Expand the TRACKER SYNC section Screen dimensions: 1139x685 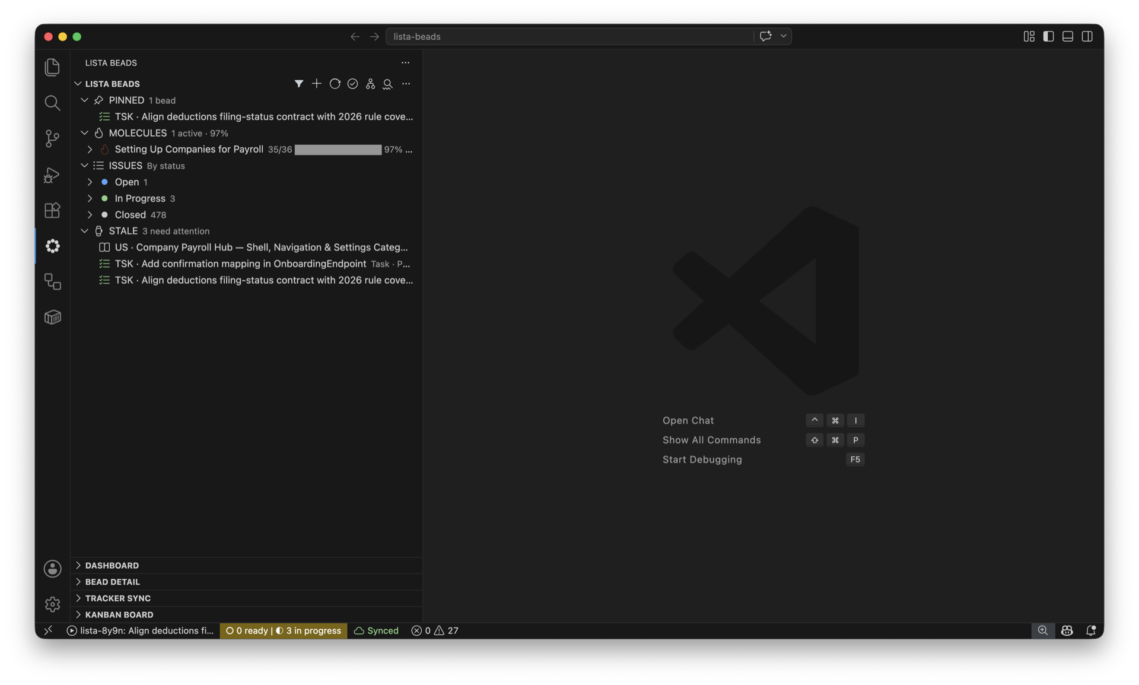pos(246,598)
